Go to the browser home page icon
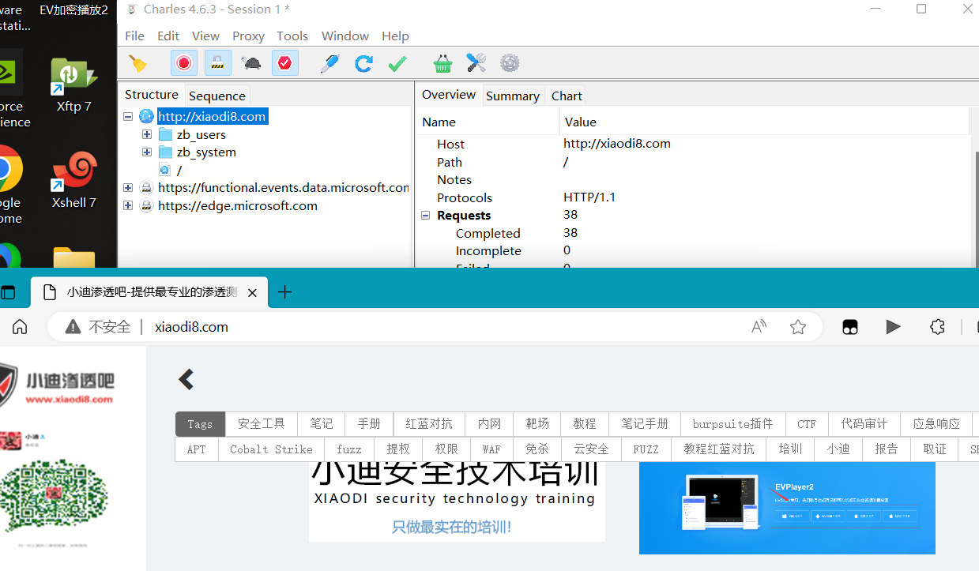Viewport: 979px width, 571px height. pos(20,327)
